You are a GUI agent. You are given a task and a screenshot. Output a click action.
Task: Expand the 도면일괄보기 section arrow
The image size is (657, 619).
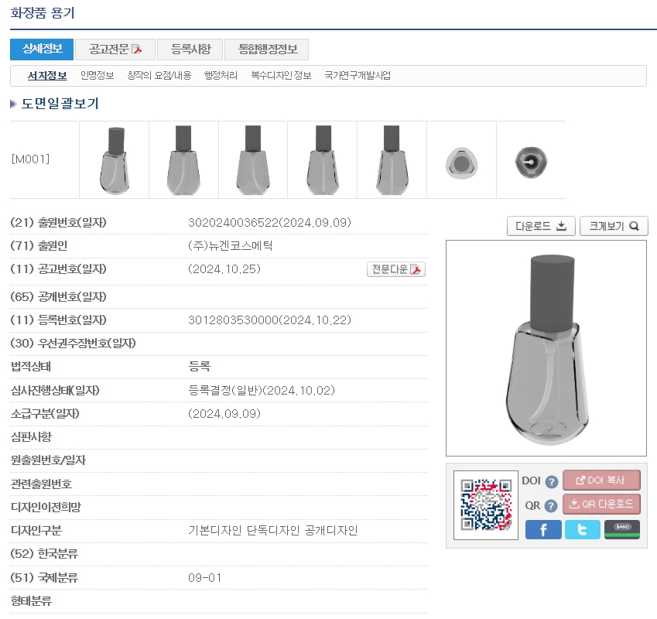pyautogui.click(x=14, y=104)
